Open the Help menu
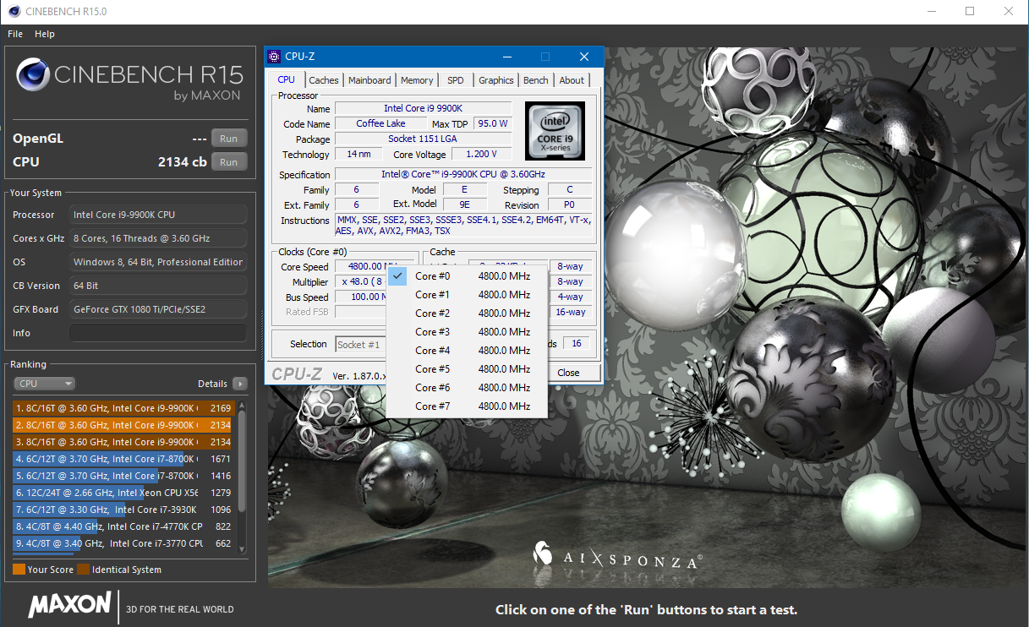Viewport: 1029px width, 627px height. [x=44, y=34]
